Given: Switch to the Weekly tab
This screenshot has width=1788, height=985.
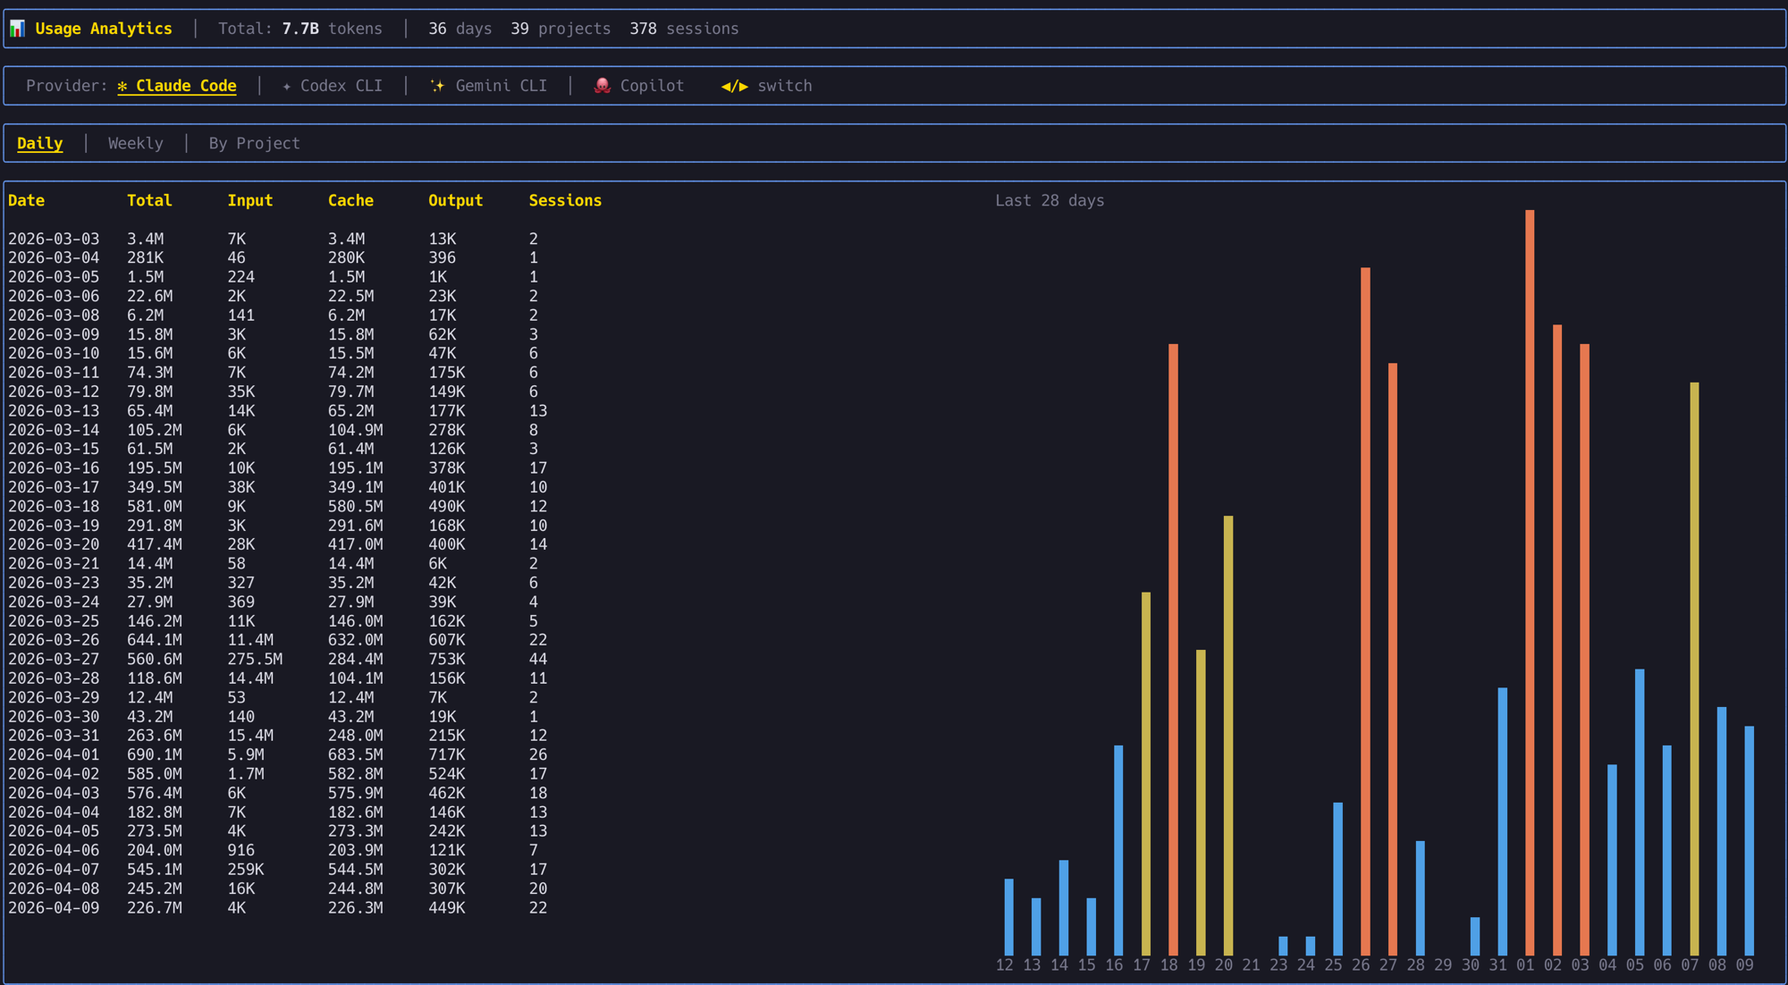Looking at the screenshot, I should pyautogui.click(x=135, y=143).
